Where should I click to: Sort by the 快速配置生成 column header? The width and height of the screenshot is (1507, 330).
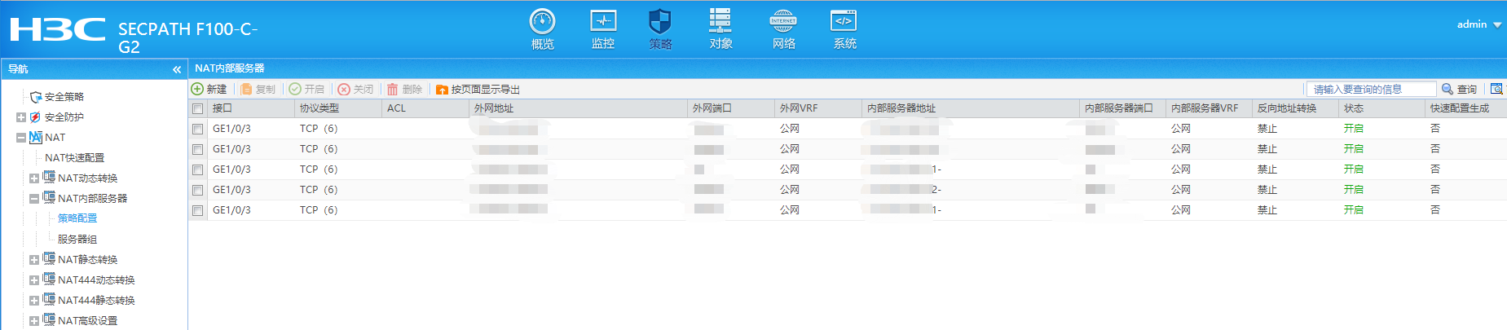pos(1465,108)
